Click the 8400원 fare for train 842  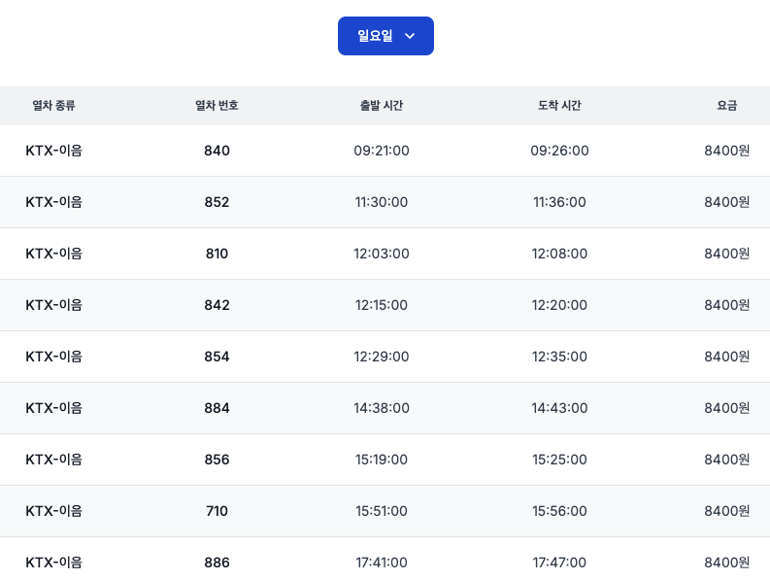coord(726,305)
